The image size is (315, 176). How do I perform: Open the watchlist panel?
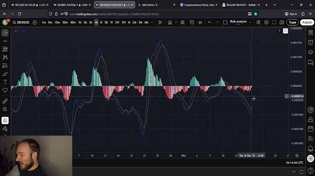pos(310,33)
